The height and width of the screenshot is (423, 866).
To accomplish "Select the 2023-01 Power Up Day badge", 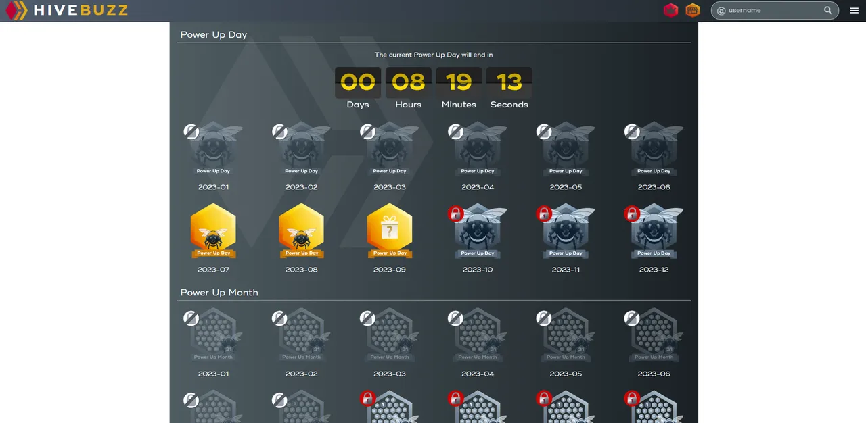I will click(x=213, y=149).
